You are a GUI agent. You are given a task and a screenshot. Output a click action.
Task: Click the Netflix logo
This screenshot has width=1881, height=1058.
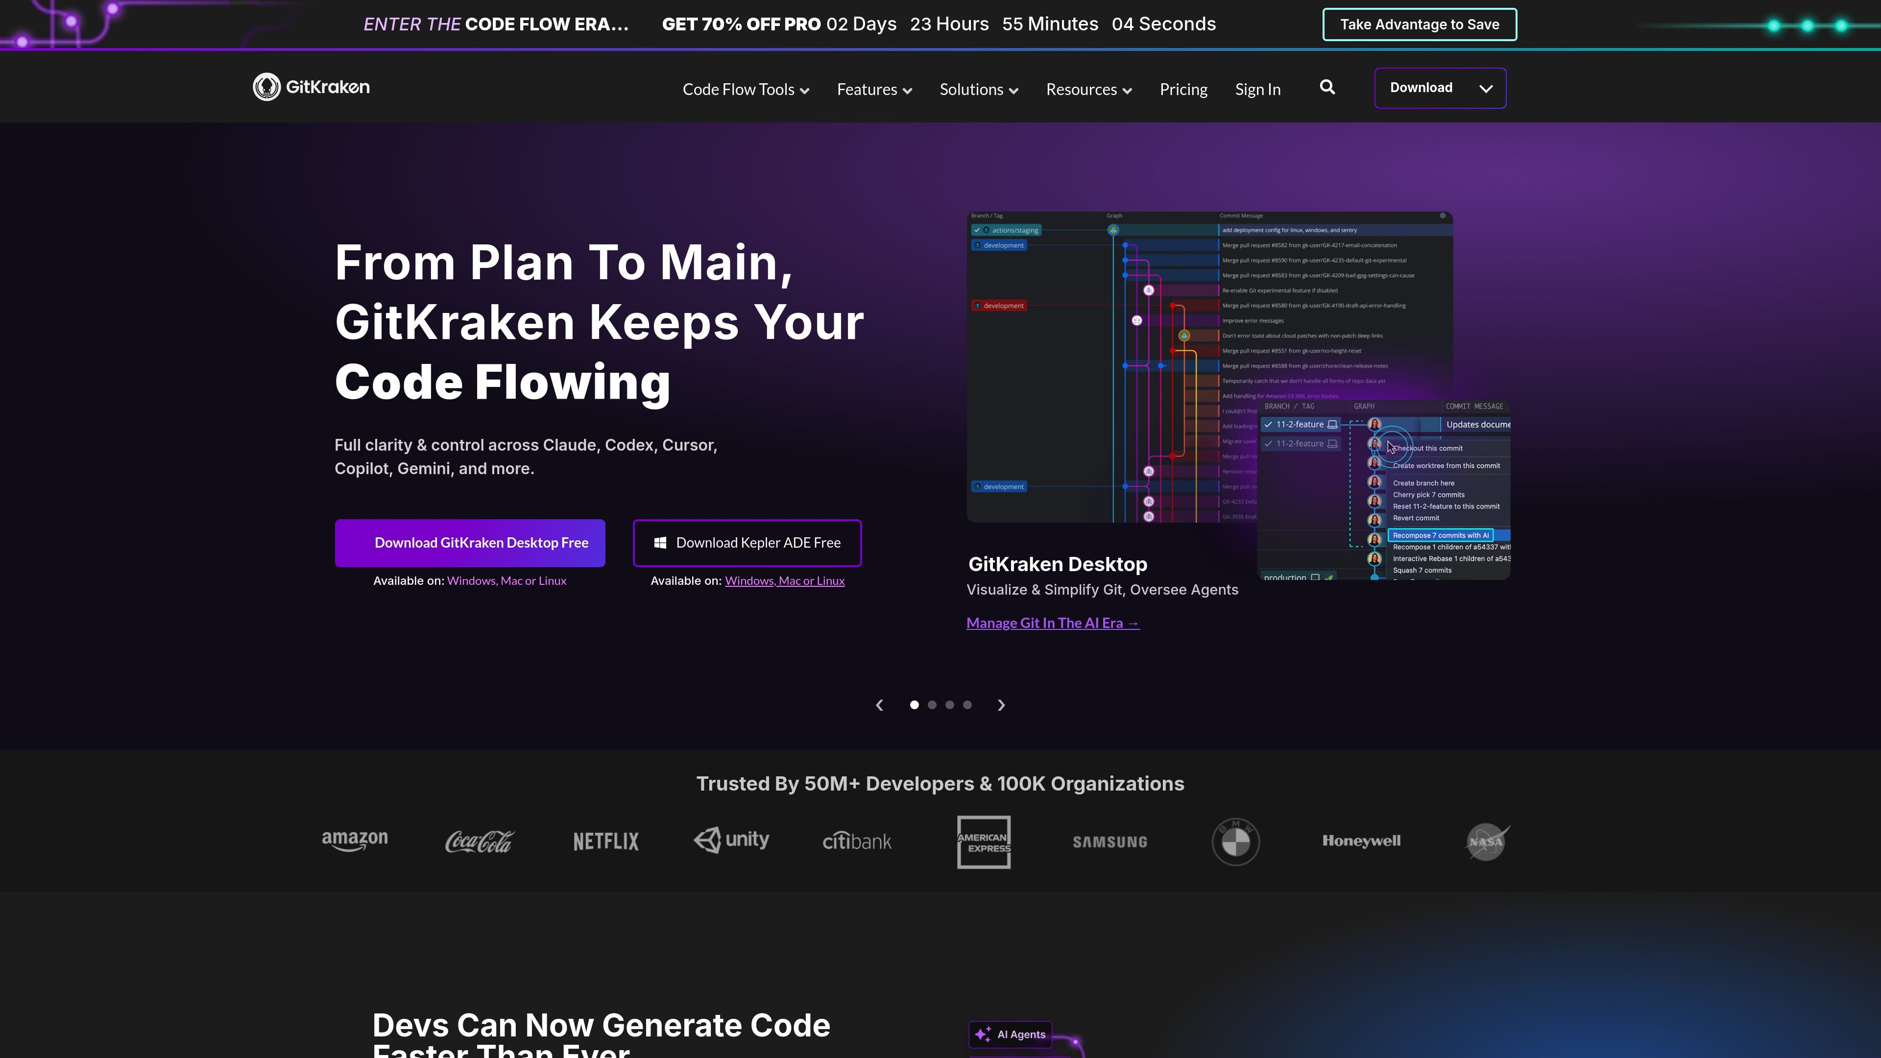pos(605,842)
